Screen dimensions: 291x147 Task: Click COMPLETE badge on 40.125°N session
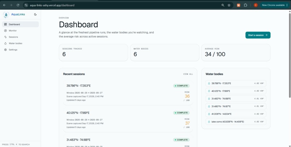point(181,113)
